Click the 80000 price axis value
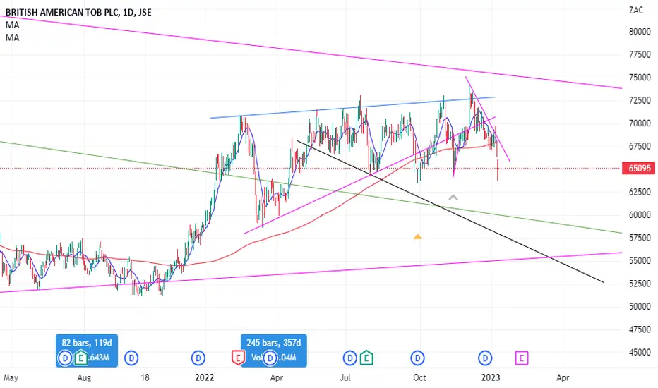This screenshot has width=658, height=388. pyautogui.click(x=640, y=32)
